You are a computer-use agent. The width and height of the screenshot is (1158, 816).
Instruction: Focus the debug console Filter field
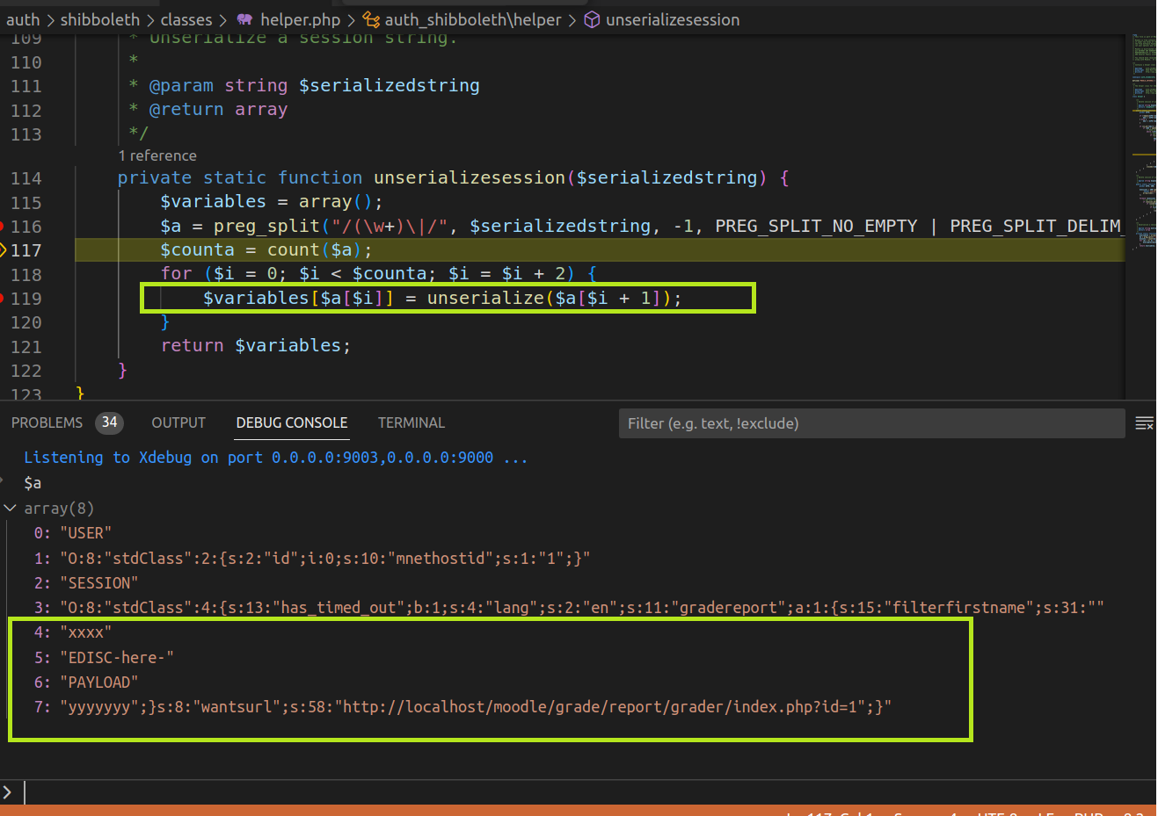click(x=871, y=423)
